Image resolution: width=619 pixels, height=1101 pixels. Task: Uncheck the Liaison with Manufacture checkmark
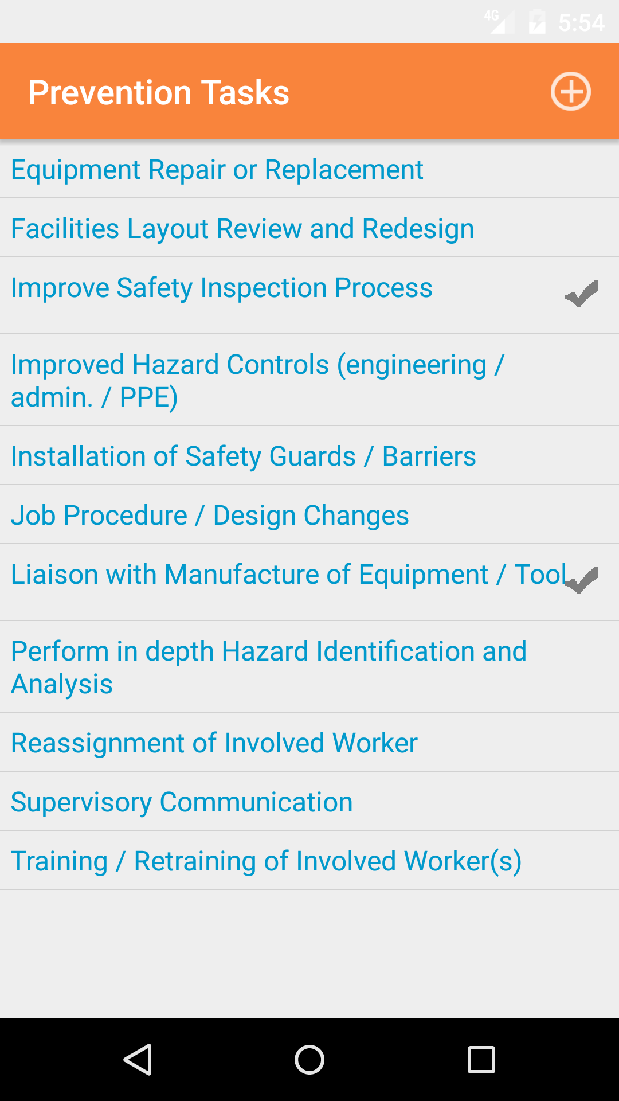[x=581, y=580]
